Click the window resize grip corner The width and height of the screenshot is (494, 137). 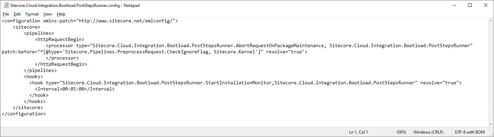point(491,134)
